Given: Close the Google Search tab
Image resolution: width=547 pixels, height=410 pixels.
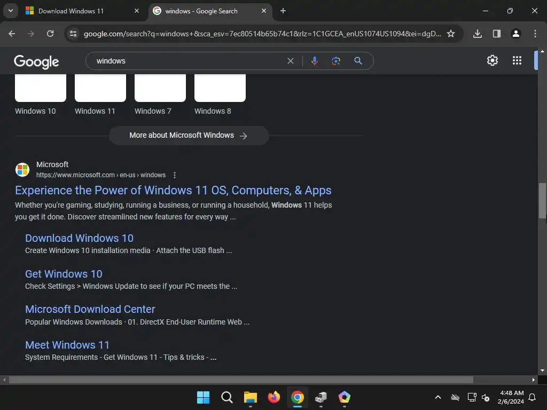Looking at the screenshot, I should click(x=264, y=11).
